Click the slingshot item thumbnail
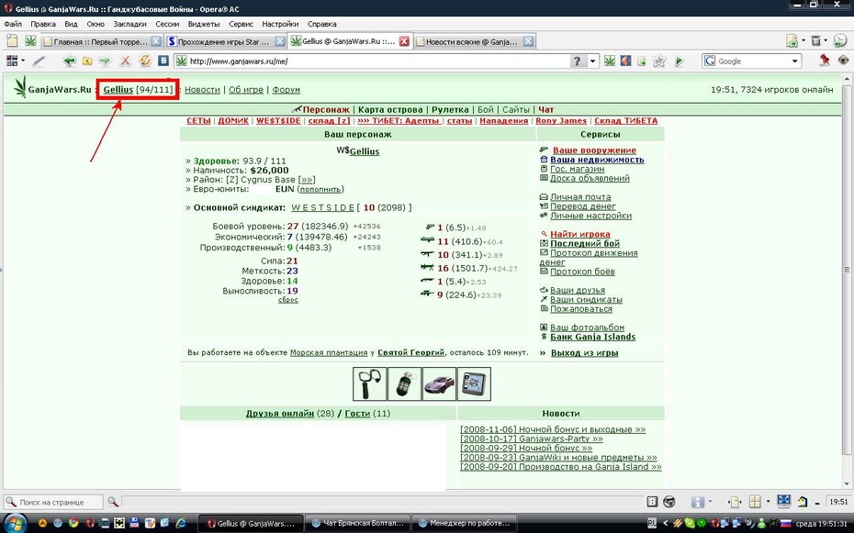The width and height of the screenshot is (854, 533). (x=370, y=384)
